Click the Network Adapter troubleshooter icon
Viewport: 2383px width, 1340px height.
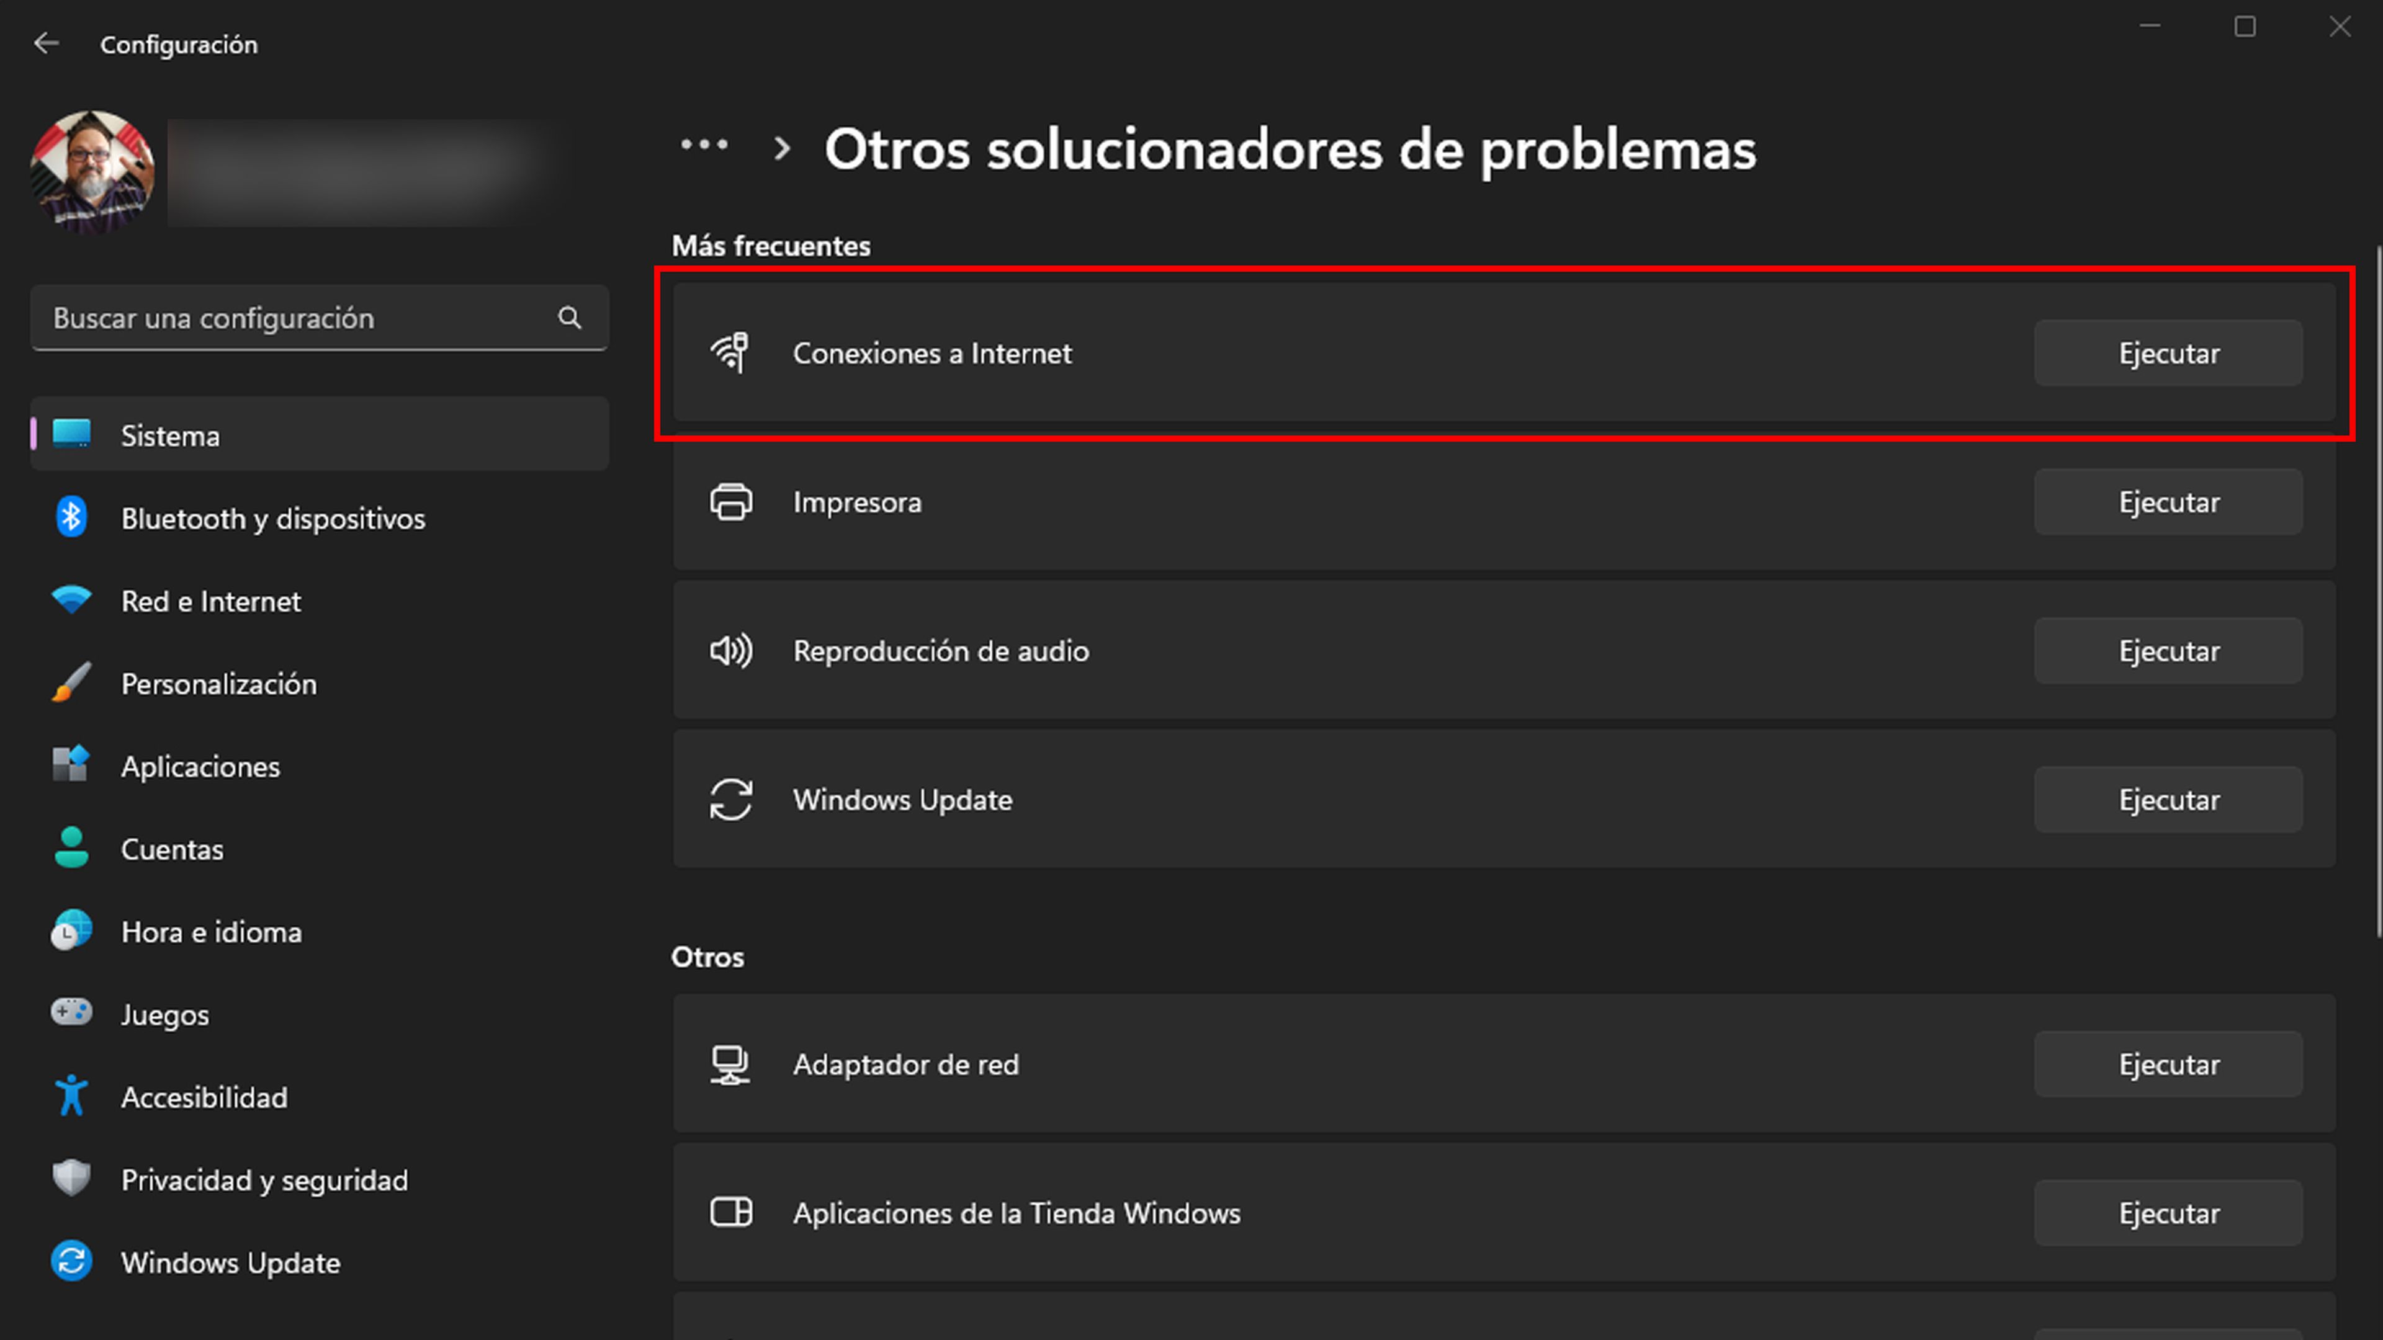point(732,1063)
